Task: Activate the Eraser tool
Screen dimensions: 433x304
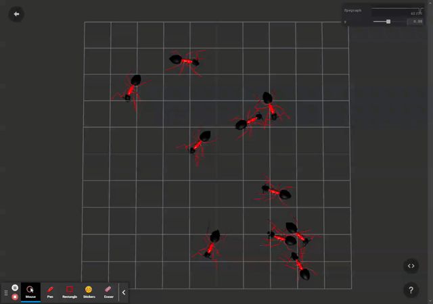Action: (x=108, y=292)
